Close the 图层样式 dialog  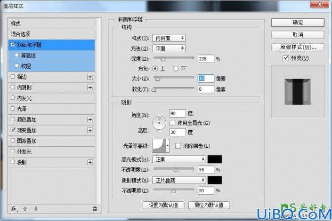coord(320,4)
